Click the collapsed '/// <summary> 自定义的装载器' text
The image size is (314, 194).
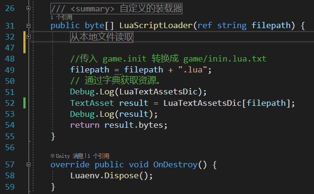(116, 9)
